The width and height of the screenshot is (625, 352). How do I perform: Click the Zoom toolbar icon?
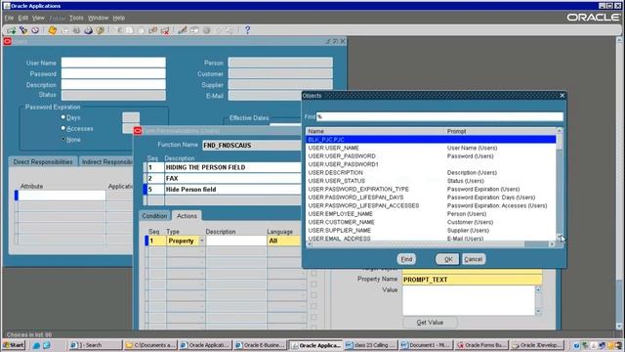point(194,30)
